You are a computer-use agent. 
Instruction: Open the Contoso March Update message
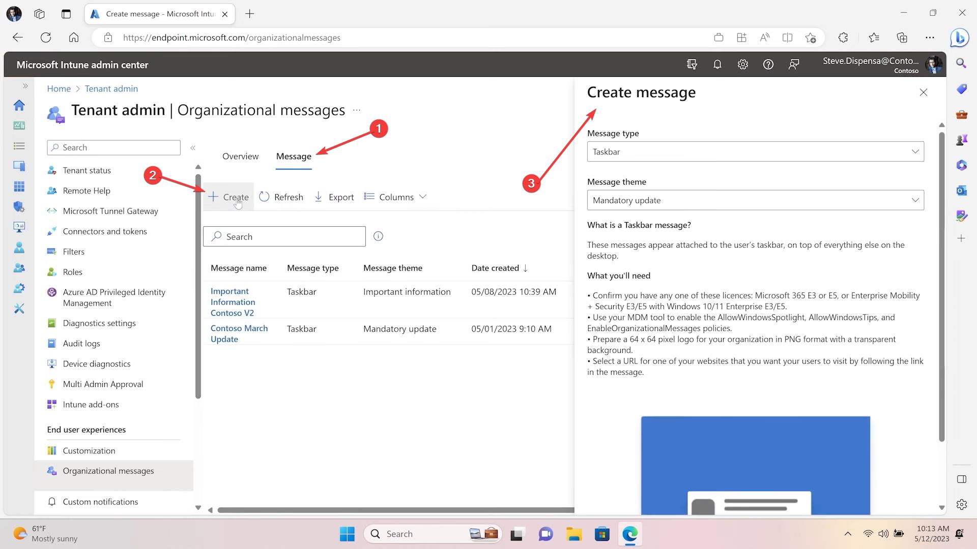tap(239, 333)
